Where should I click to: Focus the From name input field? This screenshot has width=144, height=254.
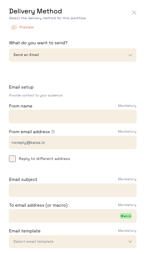tap(73, 116)
